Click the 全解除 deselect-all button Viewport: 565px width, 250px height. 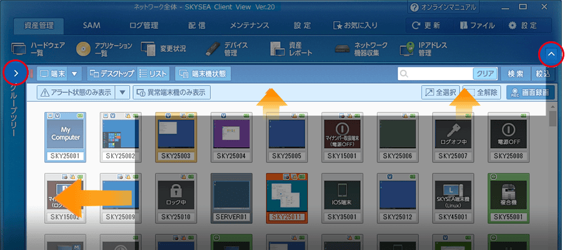[x=482, y=92]
